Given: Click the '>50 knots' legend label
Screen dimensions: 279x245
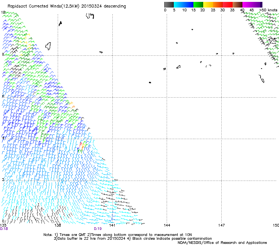Looking at the screenshot, I should [x=268, y=10].
